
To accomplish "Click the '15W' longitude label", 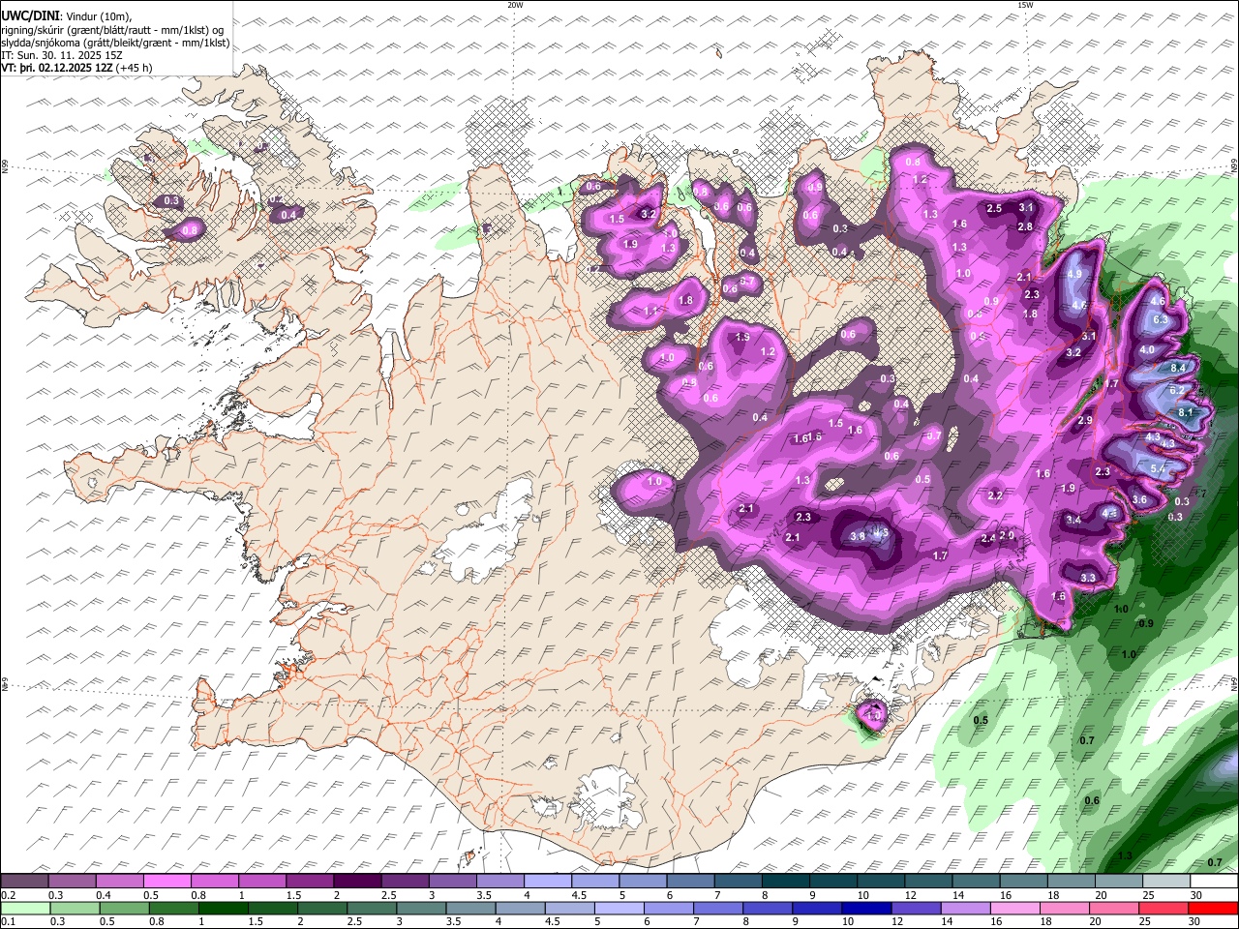I will click(1025, 5).
